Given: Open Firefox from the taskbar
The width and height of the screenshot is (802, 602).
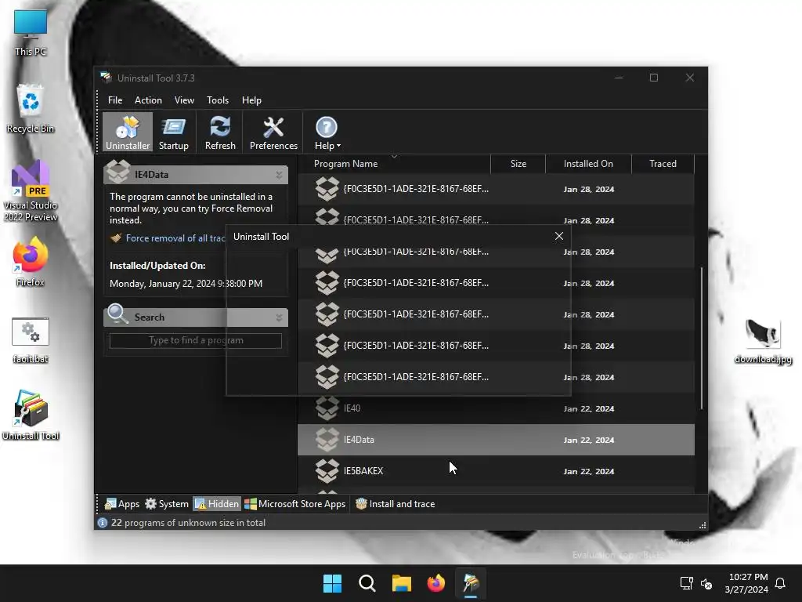Looking at the screenshot, I should tap(435, 583).
